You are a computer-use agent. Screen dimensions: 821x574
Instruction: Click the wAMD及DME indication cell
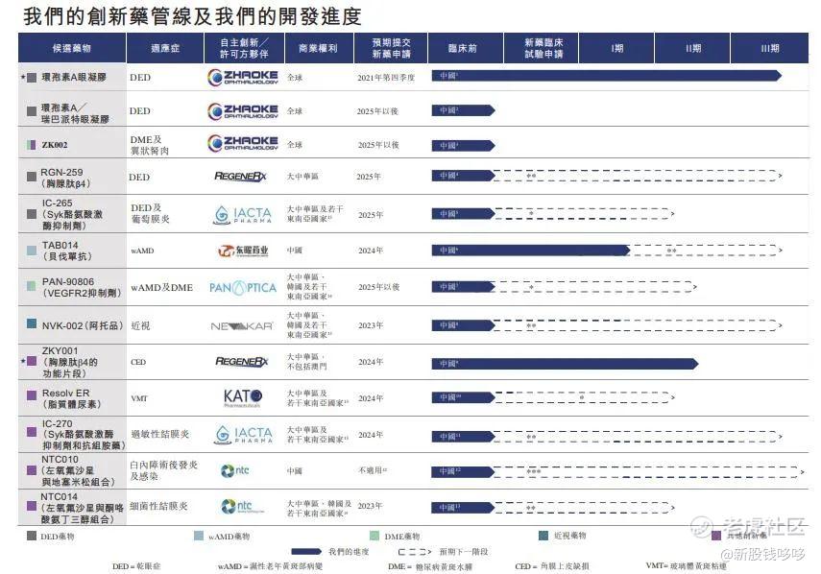pyautogui.click(x=161, y=287)
